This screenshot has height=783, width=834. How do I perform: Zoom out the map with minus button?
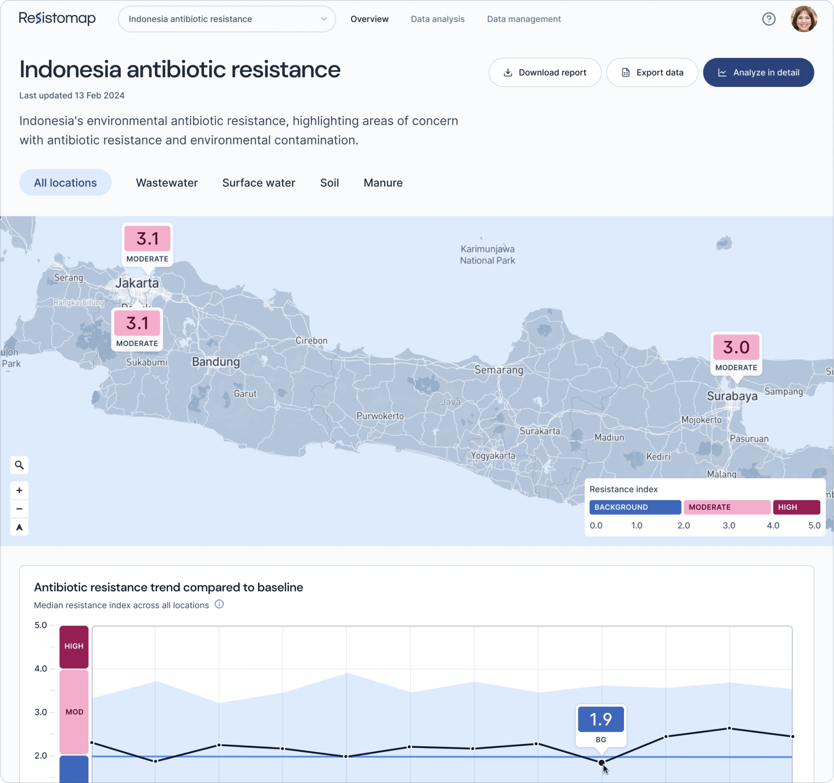19,509
